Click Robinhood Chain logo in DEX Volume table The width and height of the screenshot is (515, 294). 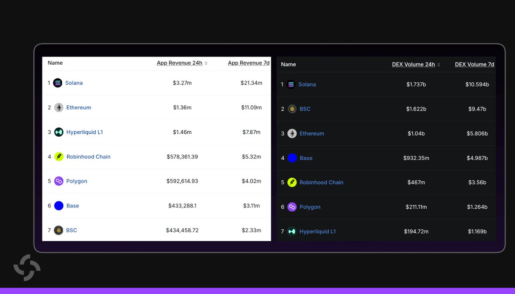(x=292, y=182)
